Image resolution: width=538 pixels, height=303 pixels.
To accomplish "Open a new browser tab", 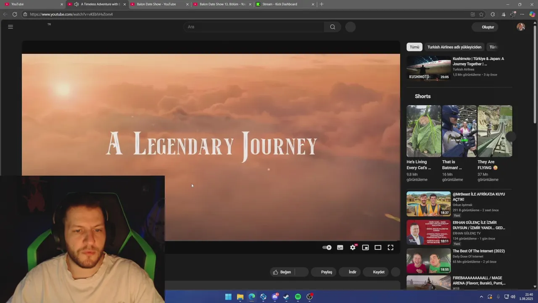I will (322, 4).
